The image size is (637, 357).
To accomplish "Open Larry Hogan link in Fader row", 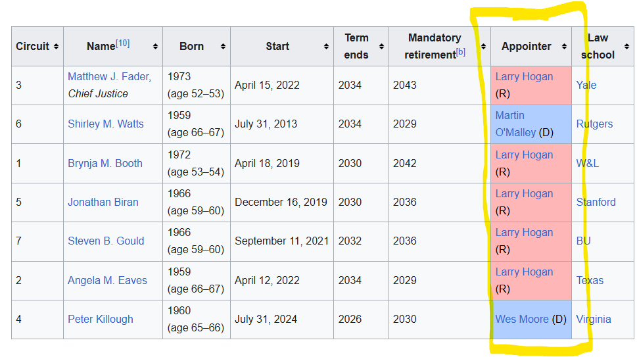I will (524, 77).
